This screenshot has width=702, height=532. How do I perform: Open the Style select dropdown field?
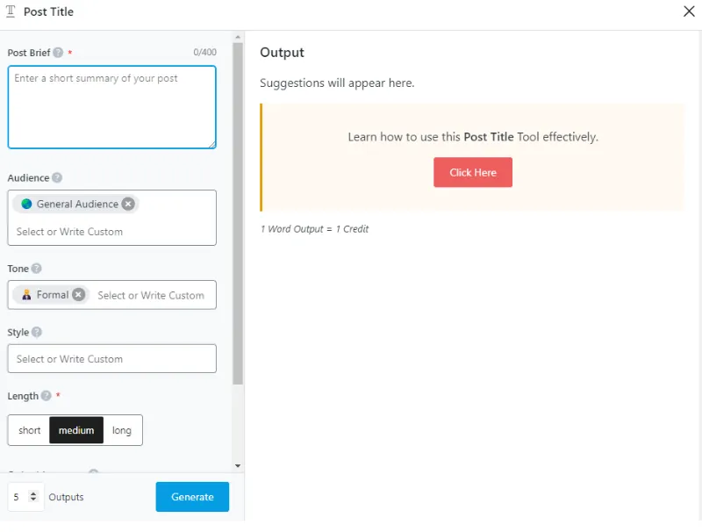point(111,359)
